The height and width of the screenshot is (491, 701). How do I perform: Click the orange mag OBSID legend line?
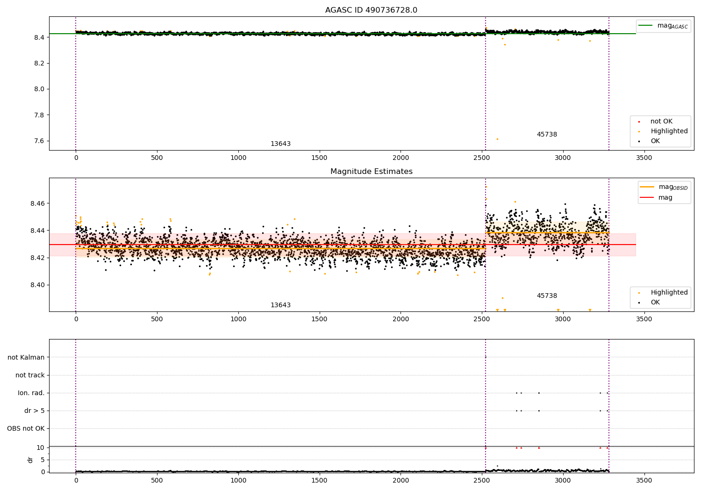(x=647, y=187)
